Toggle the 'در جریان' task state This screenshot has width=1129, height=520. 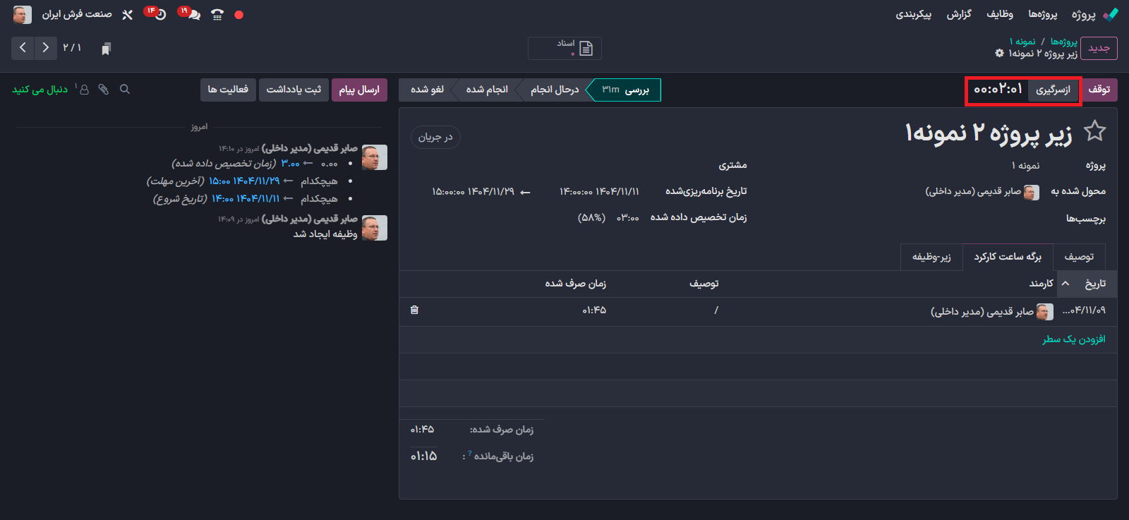[x=435, y=137]
